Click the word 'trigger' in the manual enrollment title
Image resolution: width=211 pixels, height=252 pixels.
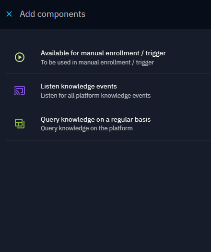tap(155, 53)
